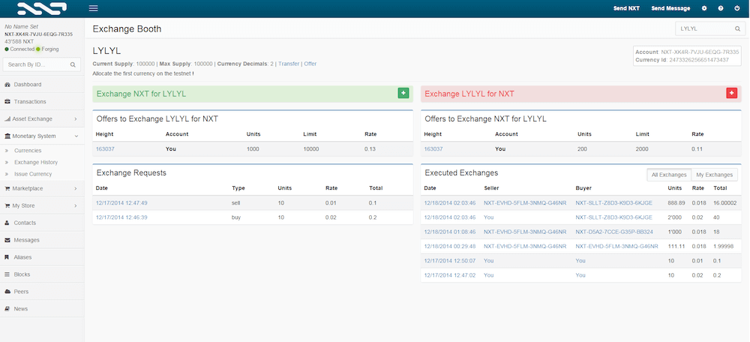Viewport: 750px width, 342px height.
Task: Open settings gear in top bar
Action: pyautogui.click(x=704, y=8)
